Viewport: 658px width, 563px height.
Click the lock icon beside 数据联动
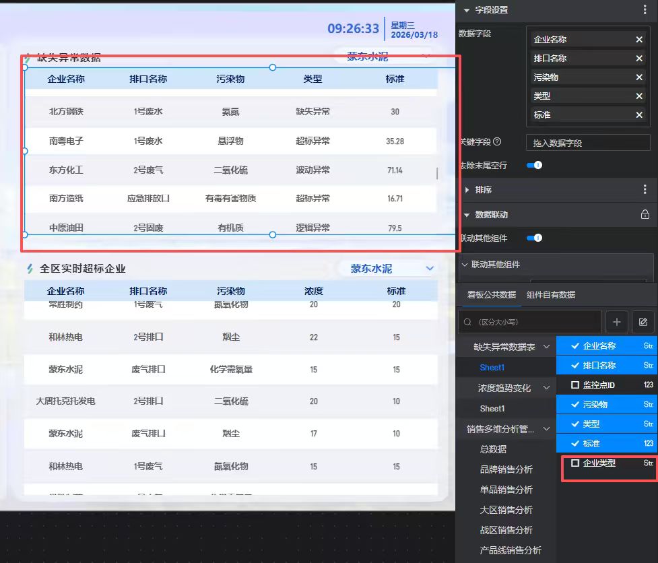coord(645,215)
